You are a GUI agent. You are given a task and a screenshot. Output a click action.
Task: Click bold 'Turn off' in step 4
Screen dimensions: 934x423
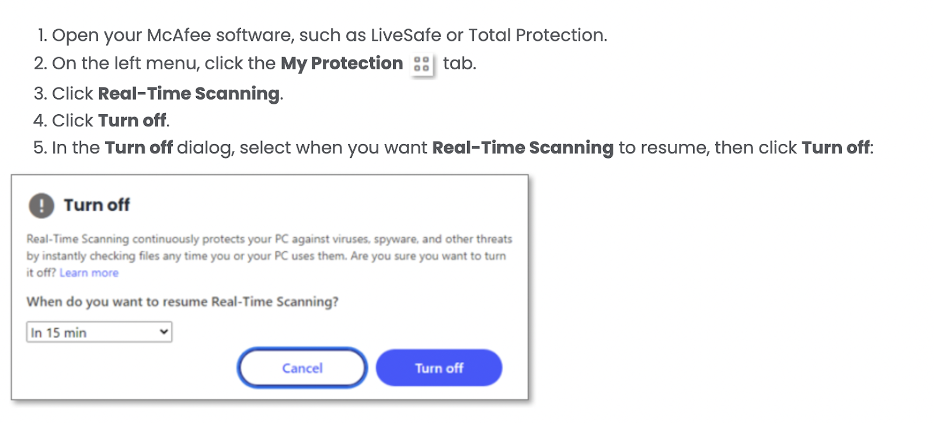coord(132,121)
